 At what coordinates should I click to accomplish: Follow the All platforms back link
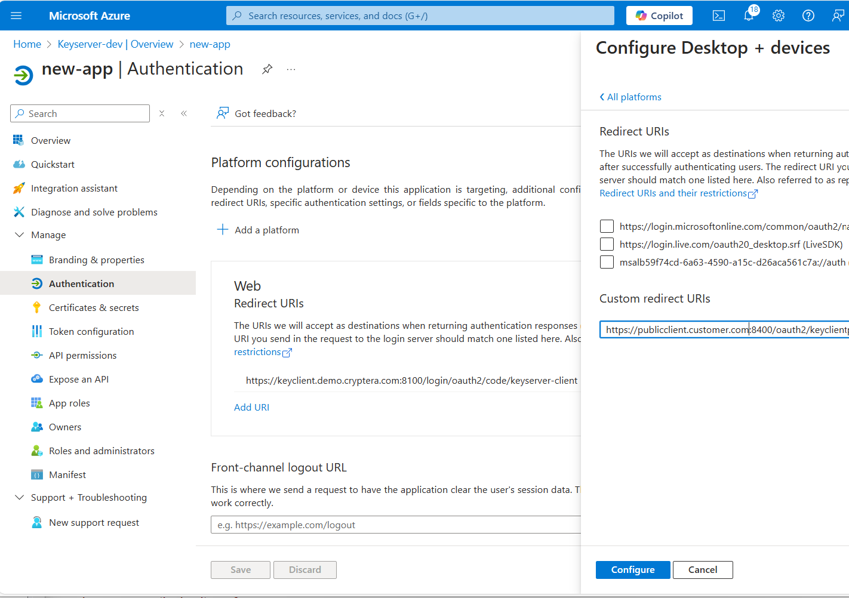point(630,97)
